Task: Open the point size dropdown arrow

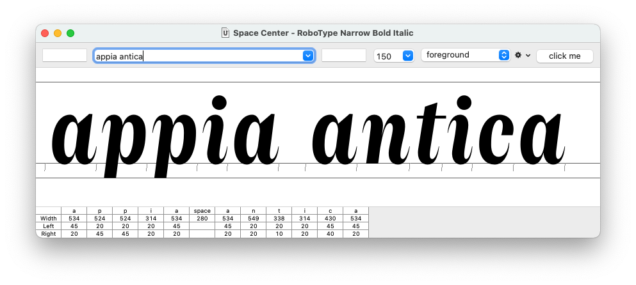Action: click(x=408, y=56)
